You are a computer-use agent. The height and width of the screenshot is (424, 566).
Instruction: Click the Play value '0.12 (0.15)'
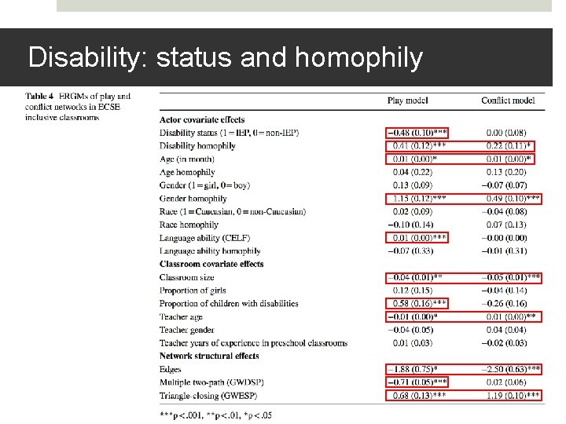coord(413,291)
